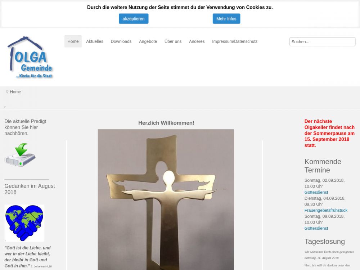This screenshot has height=270, width=360.
Task: Expand the Angebote menu
Action: (148, 41)
